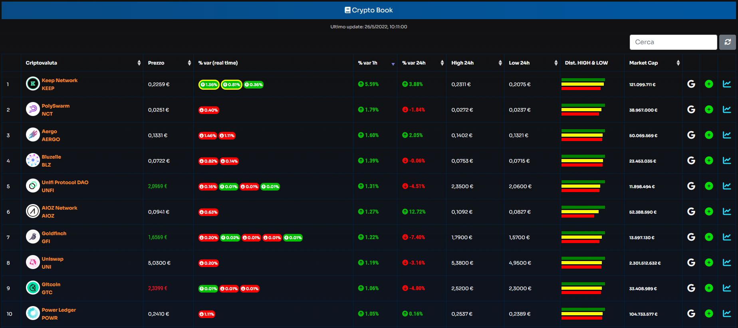Add Unifi Protocol DAO with plus icon
The width and height of the screenshot is (738, 328).
(x=709, y=186)
